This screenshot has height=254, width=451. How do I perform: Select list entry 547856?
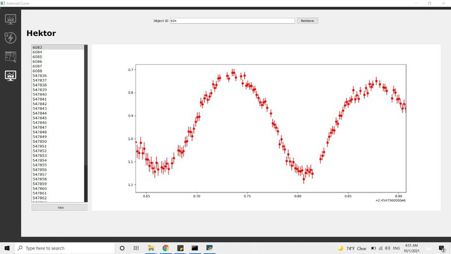58,170
